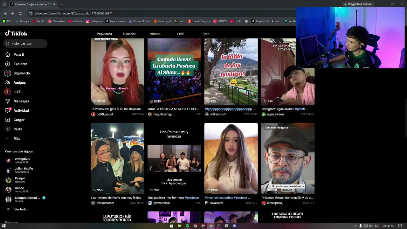Open the Explorar compass icon
The image size is (407, 229).
8,64
